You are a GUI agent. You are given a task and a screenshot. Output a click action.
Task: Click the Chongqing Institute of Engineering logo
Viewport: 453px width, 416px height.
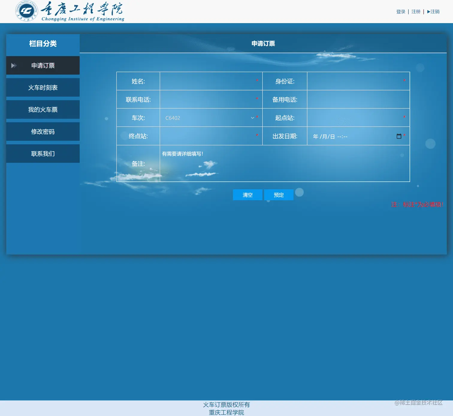point(70,11)
